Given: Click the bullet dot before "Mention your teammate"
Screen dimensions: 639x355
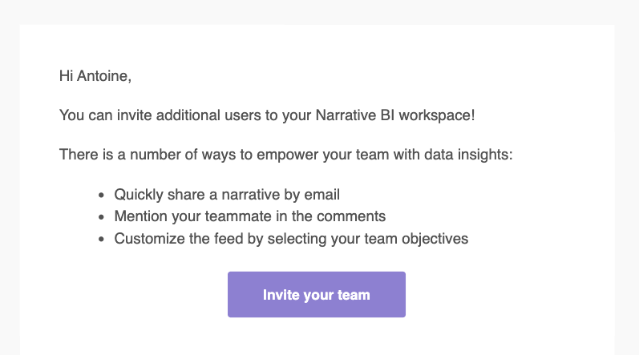Looking at the screenshot, I should coord(101,217).
